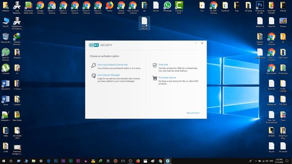Launch Photoshop CC x64 desktop shortcut
The image size is (292, 164).
(260, 7)
